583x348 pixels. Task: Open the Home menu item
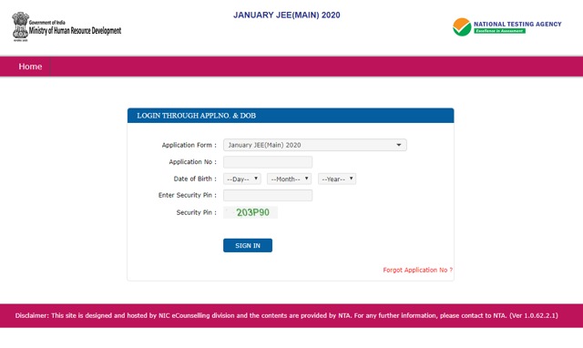click(30, 67)
